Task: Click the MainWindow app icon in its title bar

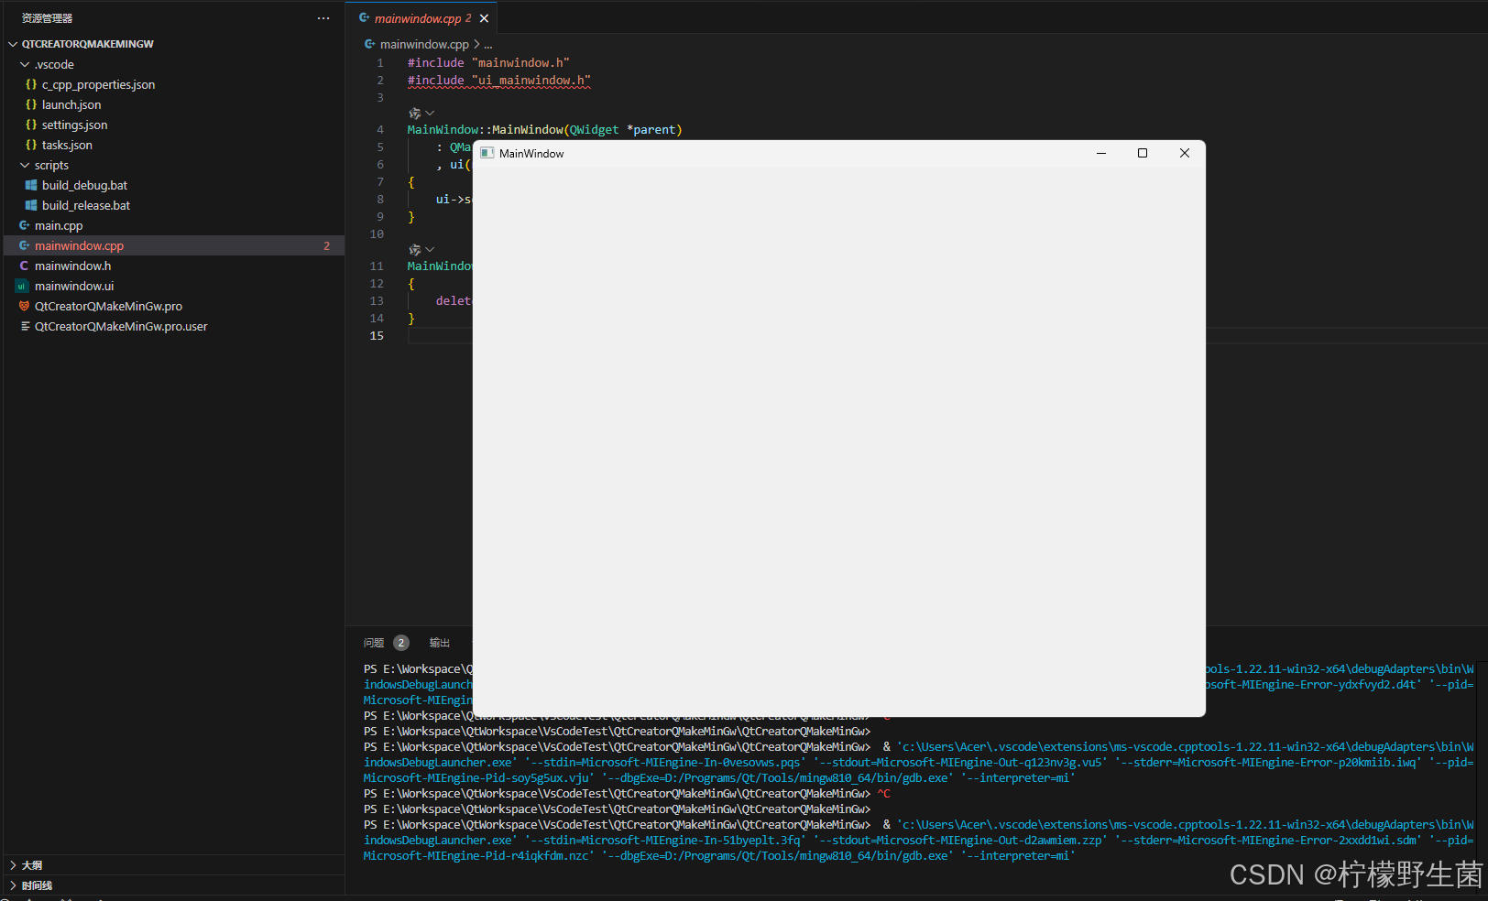Action: coord(487,153)
